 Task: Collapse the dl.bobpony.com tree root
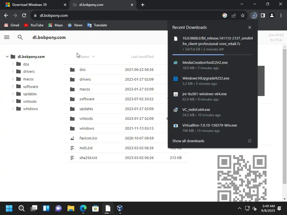[x=7, y=57]
